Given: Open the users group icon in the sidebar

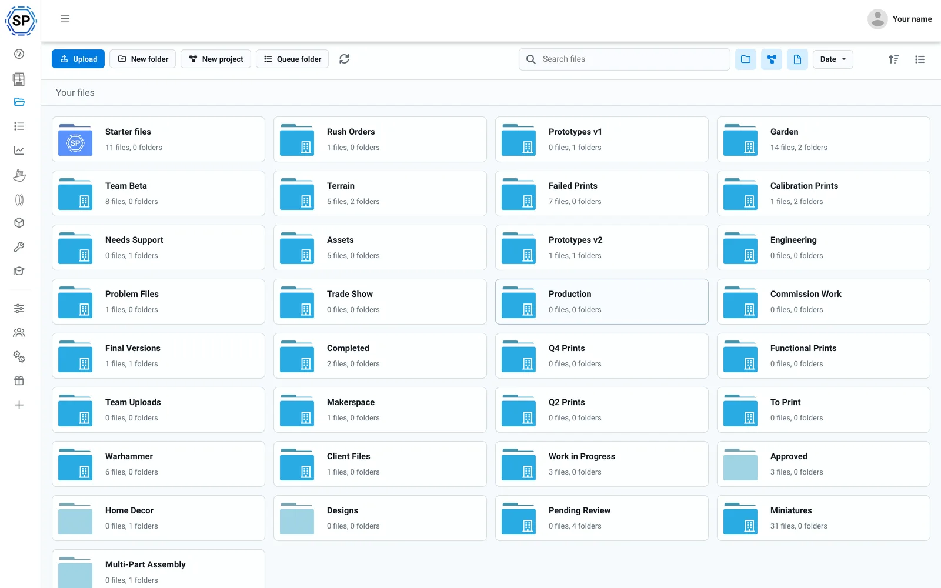Looking at the screenshot, I should tap(19, 333).
